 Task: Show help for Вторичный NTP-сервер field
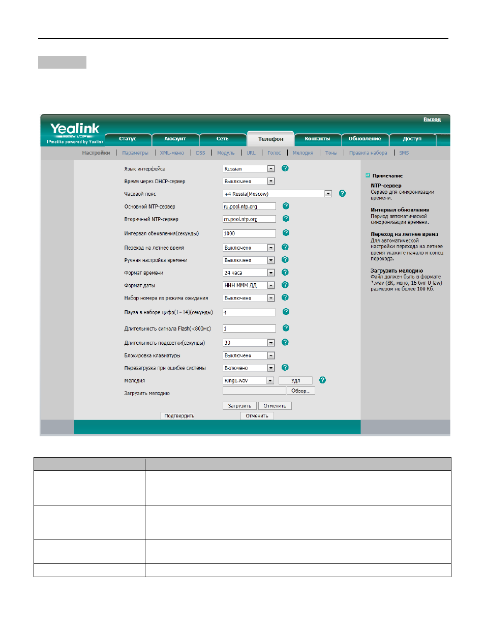[x=286, y=219]
